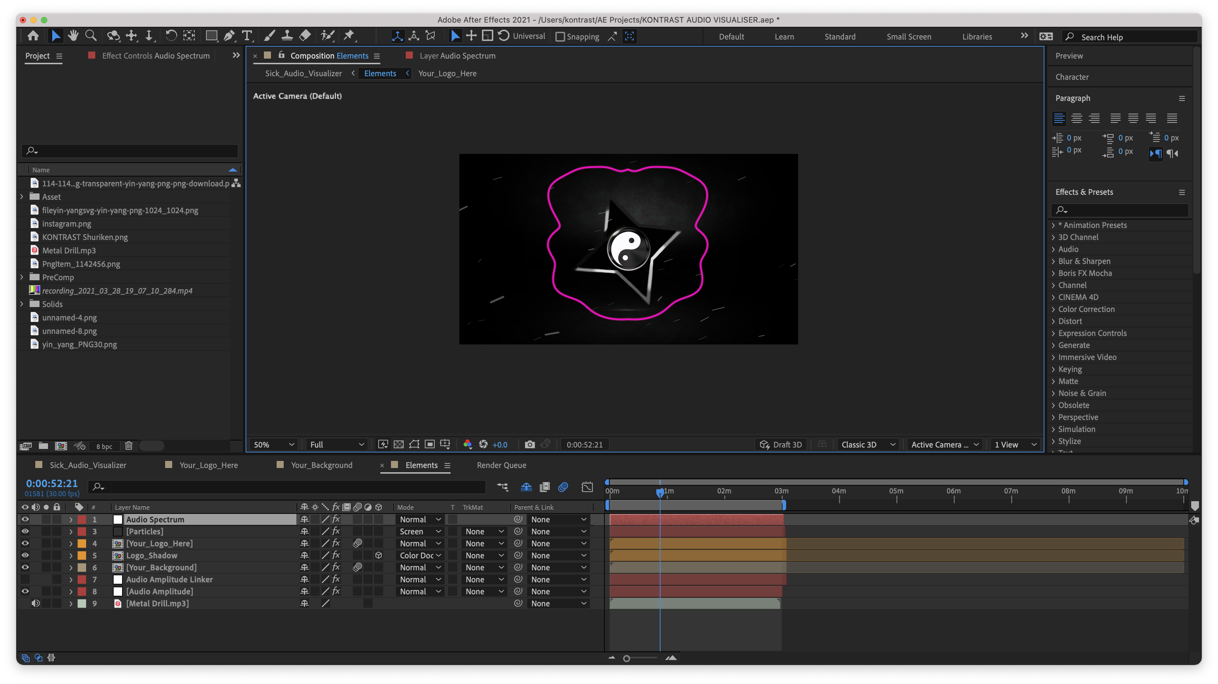Open the resolution Full dropdown
The width and height of the screenshot is (1218, 684).
coord(337,445)
